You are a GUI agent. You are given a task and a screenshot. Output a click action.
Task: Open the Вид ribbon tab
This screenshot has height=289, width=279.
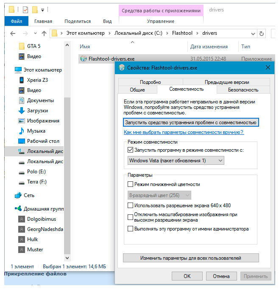click(107, 21)
